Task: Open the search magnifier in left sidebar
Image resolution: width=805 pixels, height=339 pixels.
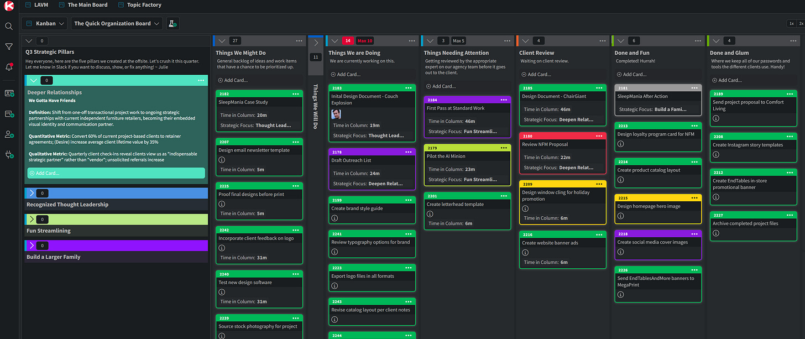Action: [x=9, y=26]
